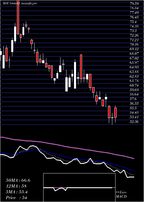Click the 57.6 price axis label

tap(133, 99)
